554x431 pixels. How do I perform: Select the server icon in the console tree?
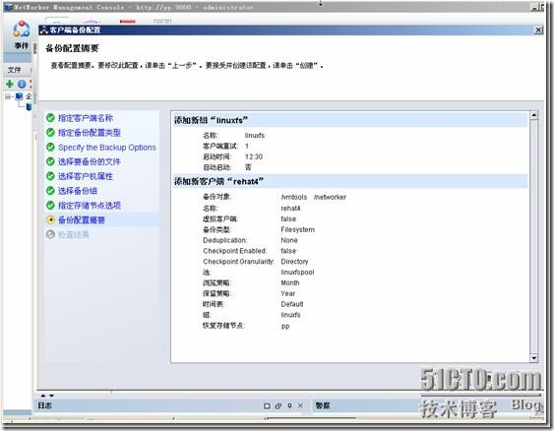tap(19, 96)
